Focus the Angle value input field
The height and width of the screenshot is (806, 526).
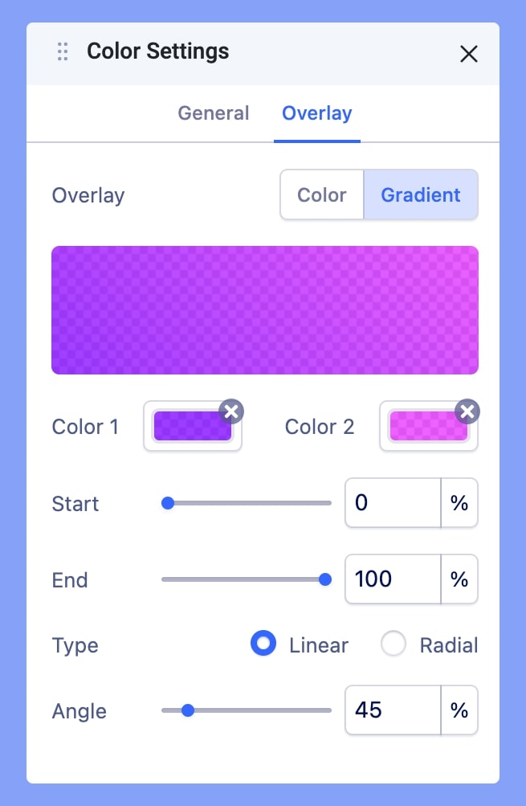tap(393, 710)
